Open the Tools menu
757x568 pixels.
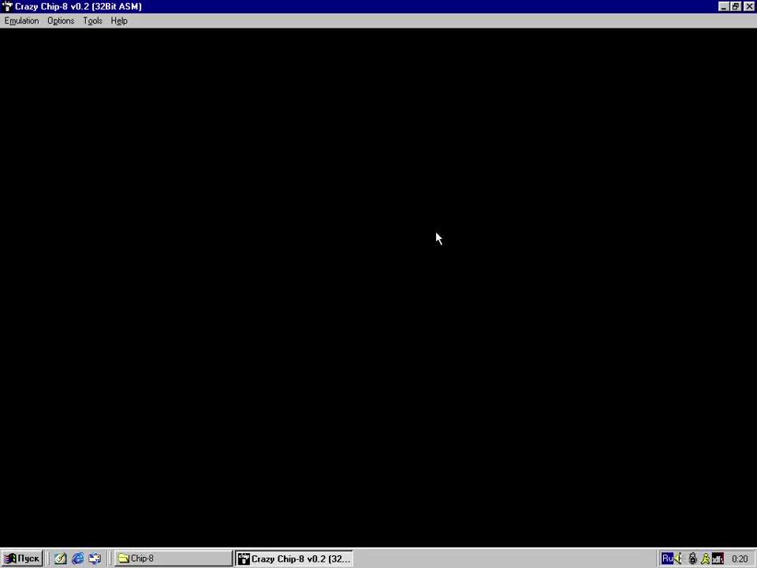92,21
